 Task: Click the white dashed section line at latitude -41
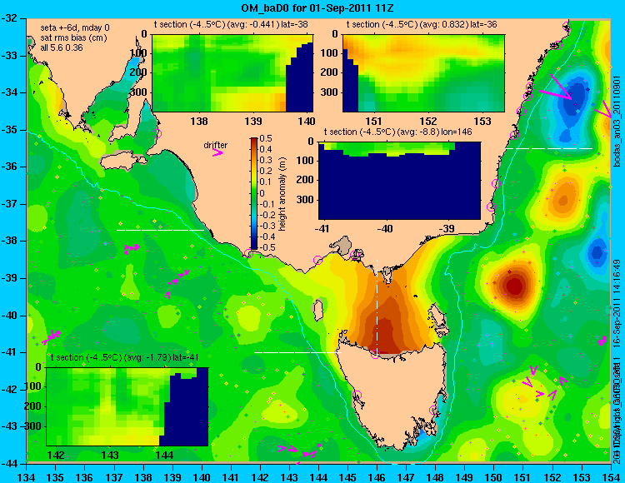[x=298, y=352]
